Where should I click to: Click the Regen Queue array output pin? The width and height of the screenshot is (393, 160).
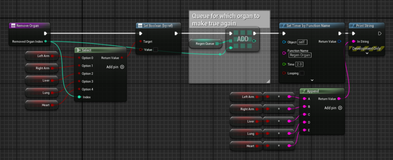coord(217,44)
